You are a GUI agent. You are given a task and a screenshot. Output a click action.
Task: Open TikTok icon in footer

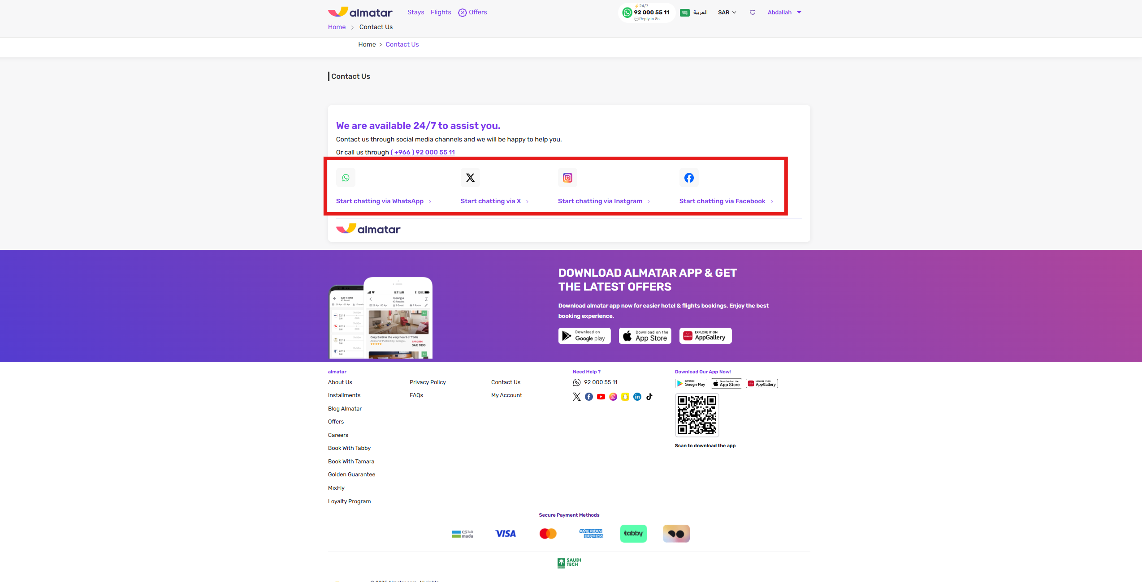pyautogui.click(x=649, y=397)
